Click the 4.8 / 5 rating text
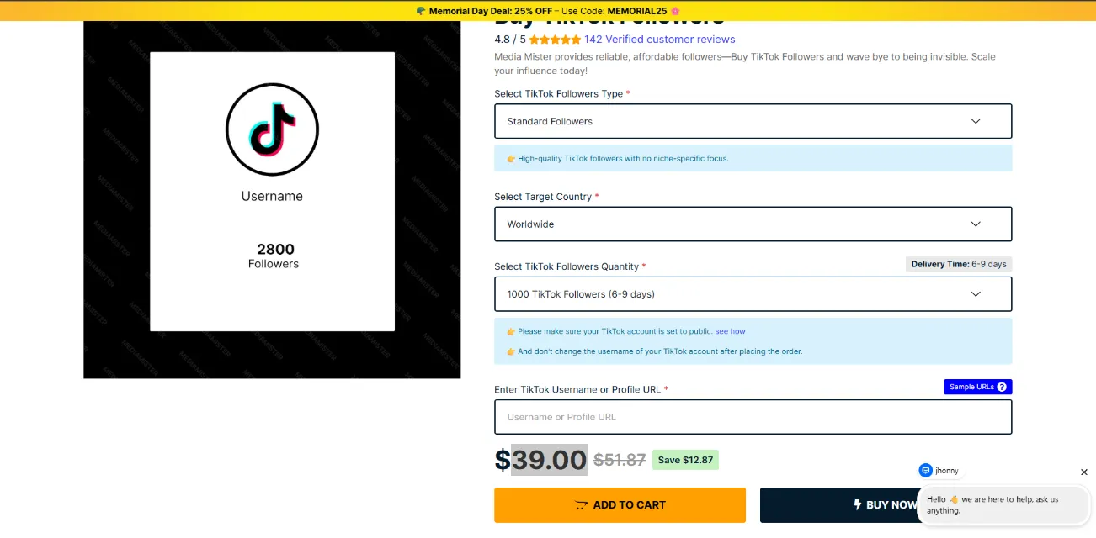This screenshot has width=1096, height=538. [x=510, y=40]
